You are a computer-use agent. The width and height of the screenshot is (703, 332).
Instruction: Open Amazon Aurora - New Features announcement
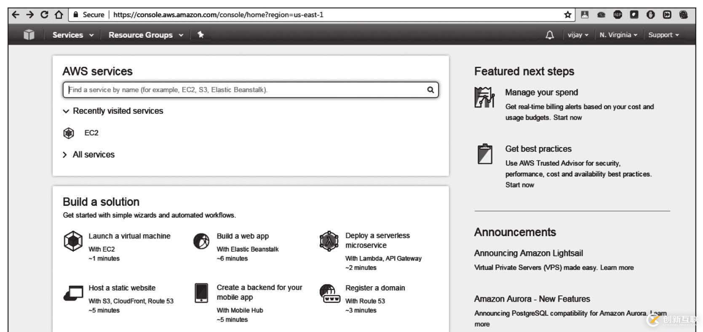click(532, 299)
